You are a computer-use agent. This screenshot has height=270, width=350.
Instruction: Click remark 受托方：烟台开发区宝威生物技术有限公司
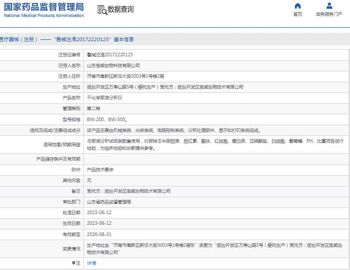tap(129, 191)
